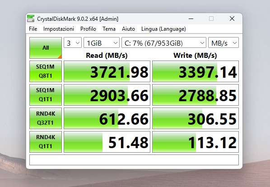This screenshot has height=187, width=270.
Task: Open the File menu
Action: pos(33,29)
